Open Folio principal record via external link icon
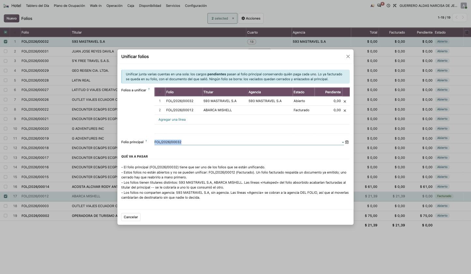 pyautogui.click(x=347, y=142)
